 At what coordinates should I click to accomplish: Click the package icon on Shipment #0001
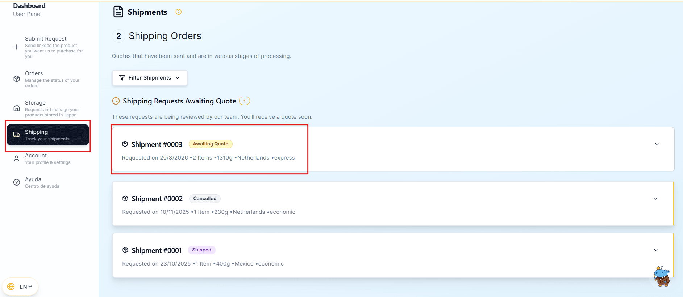pyautogui.click(x=125, y=250)
